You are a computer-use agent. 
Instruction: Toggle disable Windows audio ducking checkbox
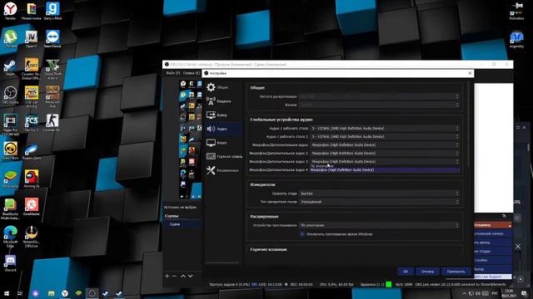pyautogui.click(x=301, y=234)
